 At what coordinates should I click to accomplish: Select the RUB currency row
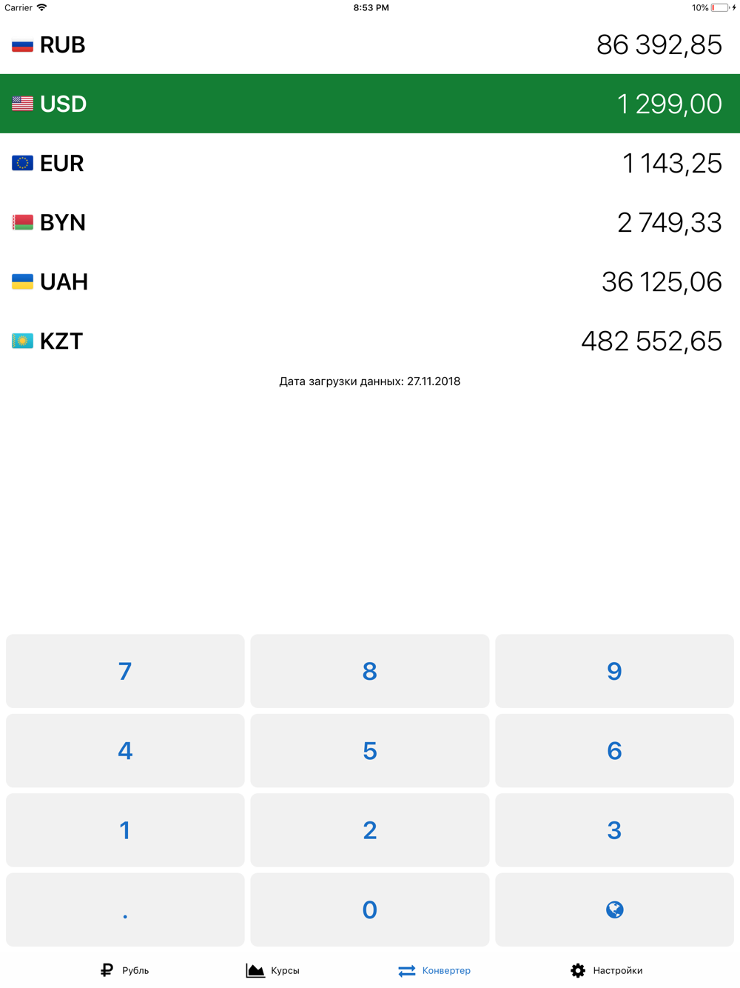(x=370, y=44)
